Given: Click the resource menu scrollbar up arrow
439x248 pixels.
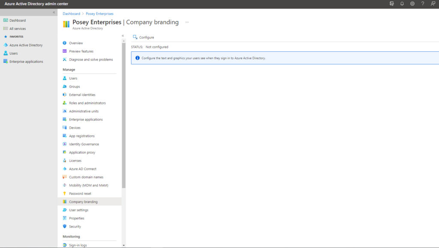Looking at the screenshot, I should 124,41.
